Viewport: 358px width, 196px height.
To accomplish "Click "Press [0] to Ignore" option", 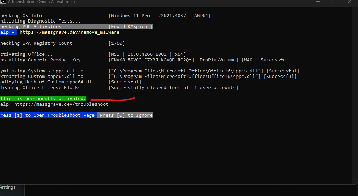I will coord(125,115).
